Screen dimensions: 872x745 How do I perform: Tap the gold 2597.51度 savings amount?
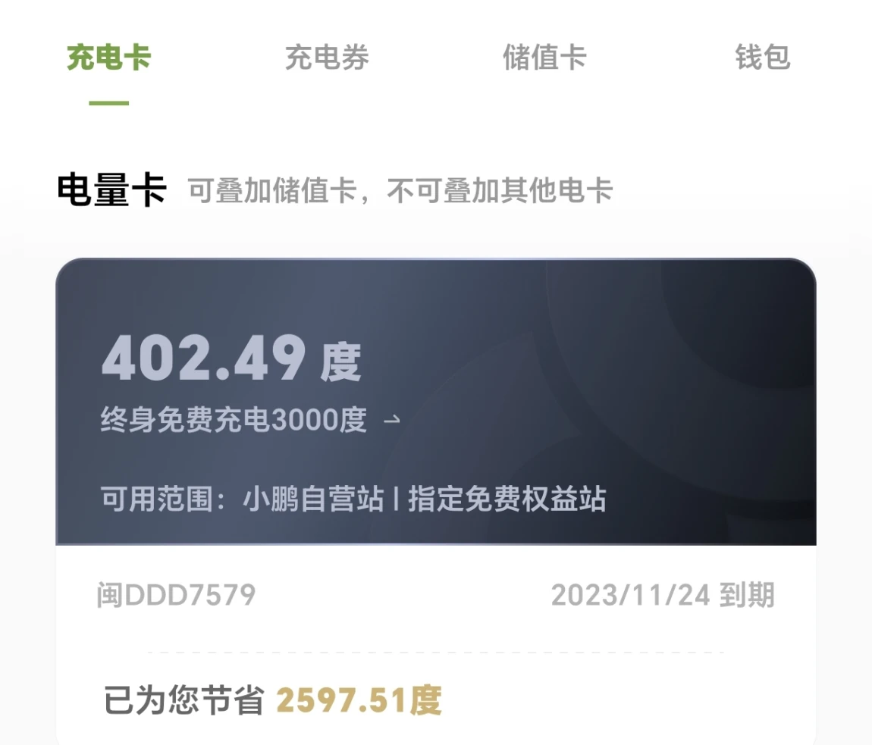coord(359,700)
